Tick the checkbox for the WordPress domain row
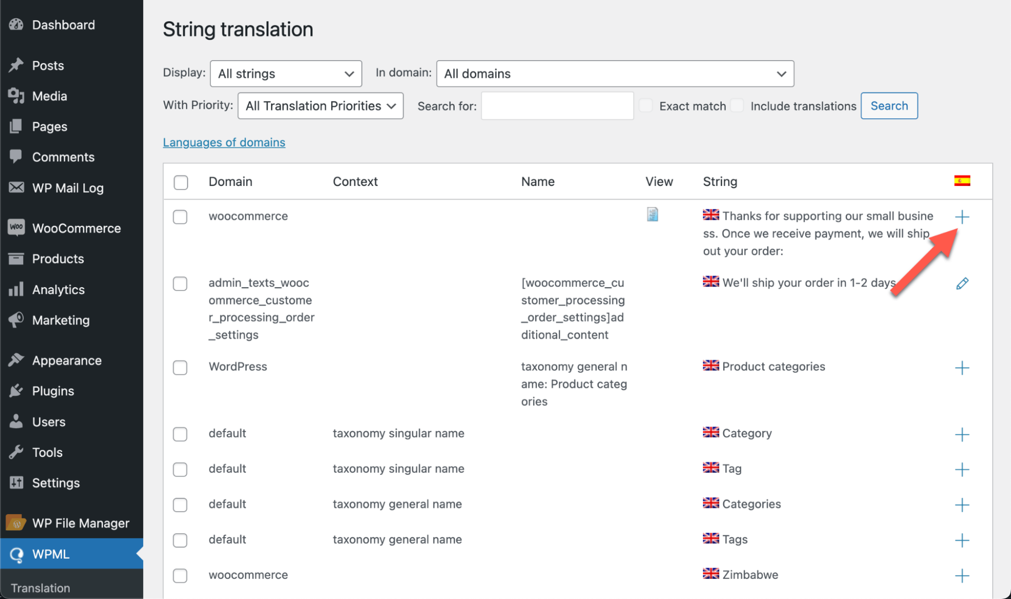Viewport: 1011px width, 599px height. pyautogui.click(x=180, y=367)
